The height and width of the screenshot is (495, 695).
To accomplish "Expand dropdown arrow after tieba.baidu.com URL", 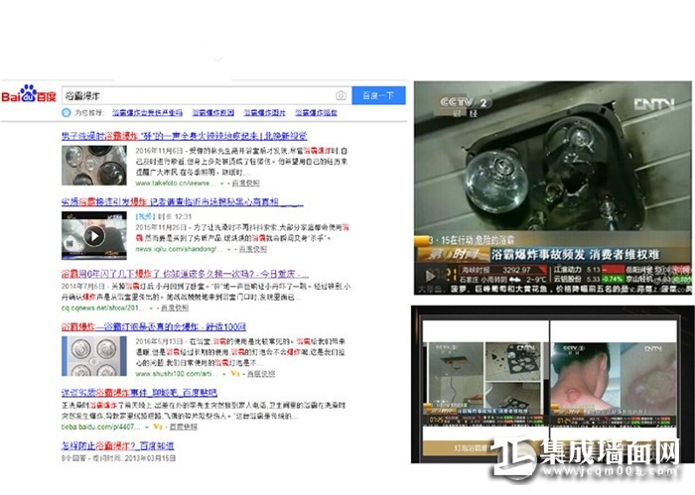I will click(147, 427).
